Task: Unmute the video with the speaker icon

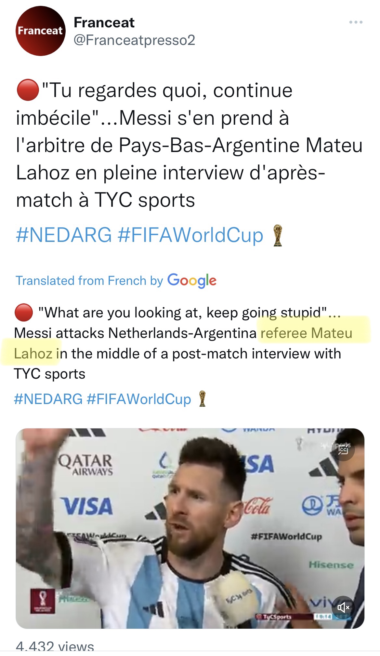Action: click(x=343, y=607)
